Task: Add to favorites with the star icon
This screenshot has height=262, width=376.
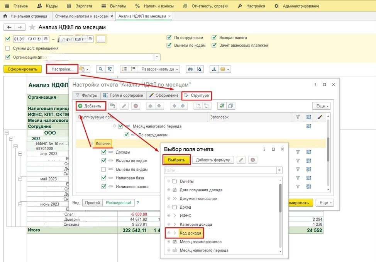Action: point(32,27)
